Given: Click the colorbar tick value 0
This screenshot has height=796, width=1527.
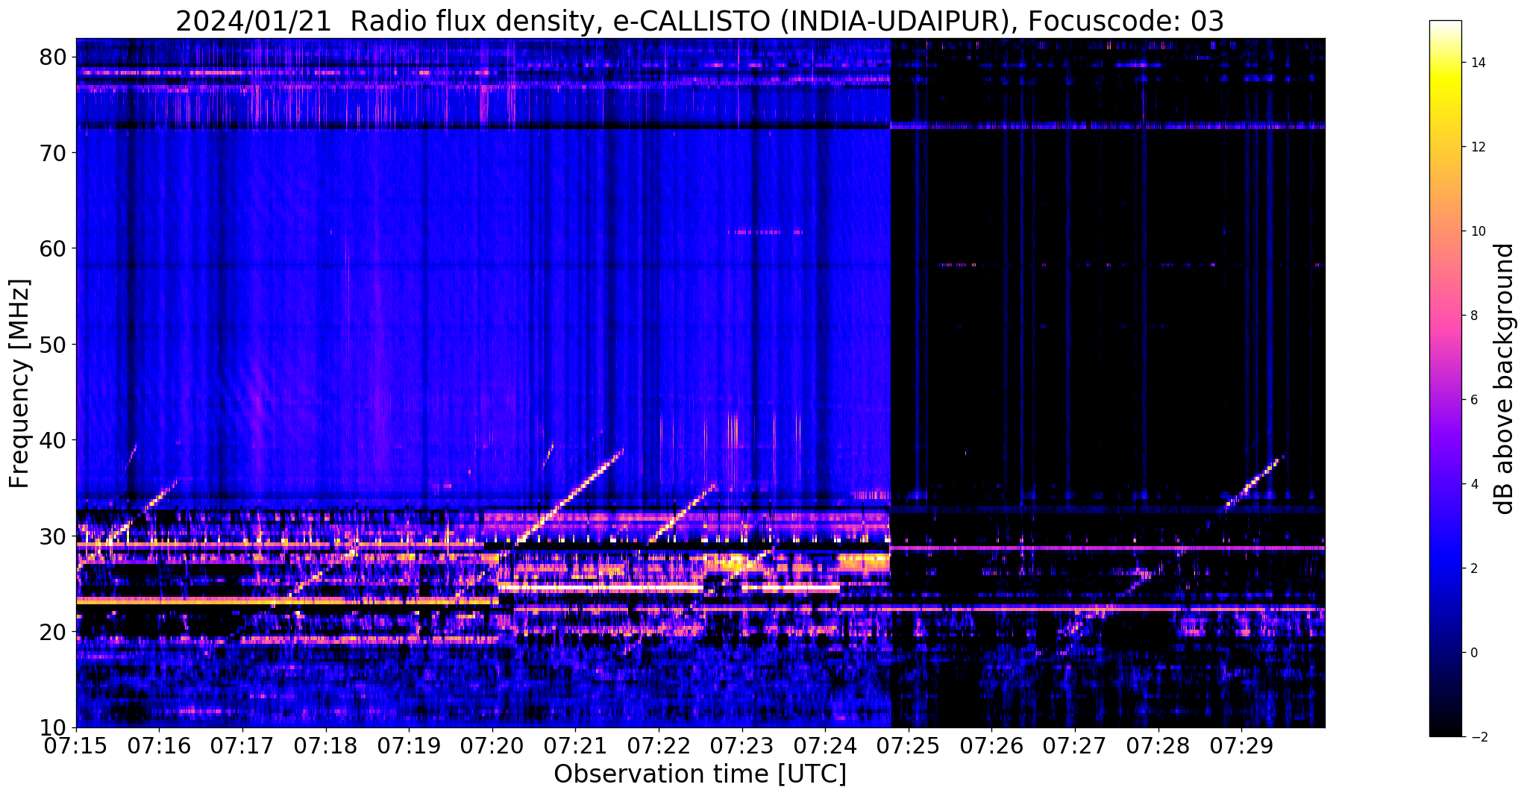Looking at the screenshot, I should click(1473, 653).
